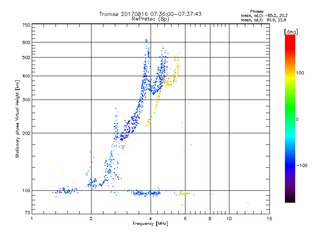Click the colorbar '0' tick label
The image size is (317, 238).
297,119
